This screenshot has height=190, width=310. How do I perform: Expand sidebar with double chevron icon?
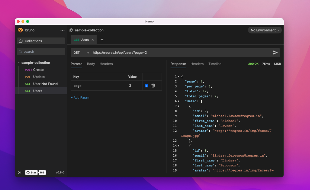[x=20, y=172]
